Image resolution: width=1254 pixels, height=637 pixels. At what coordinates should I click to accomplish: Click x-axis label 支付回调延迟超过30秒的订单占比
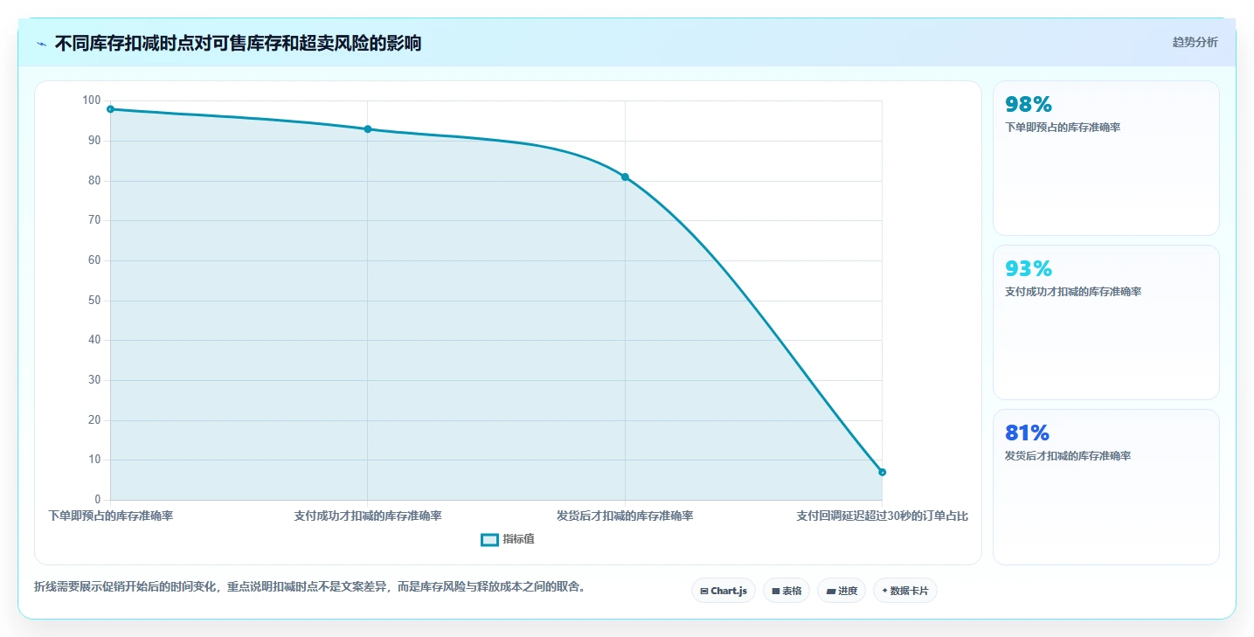(882, 516)
